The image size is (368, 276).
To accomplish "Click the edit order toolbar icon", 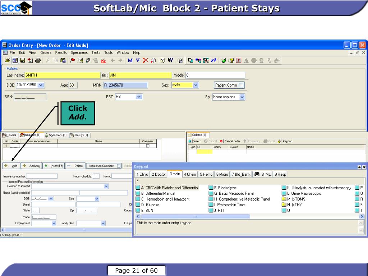I will pyautogui.click(x=15, y=60).
